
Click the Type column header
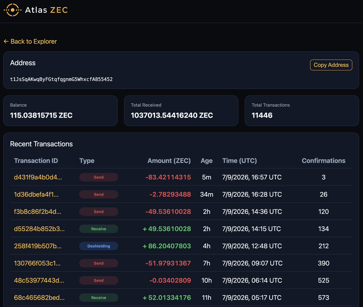[x=87, y=161]
